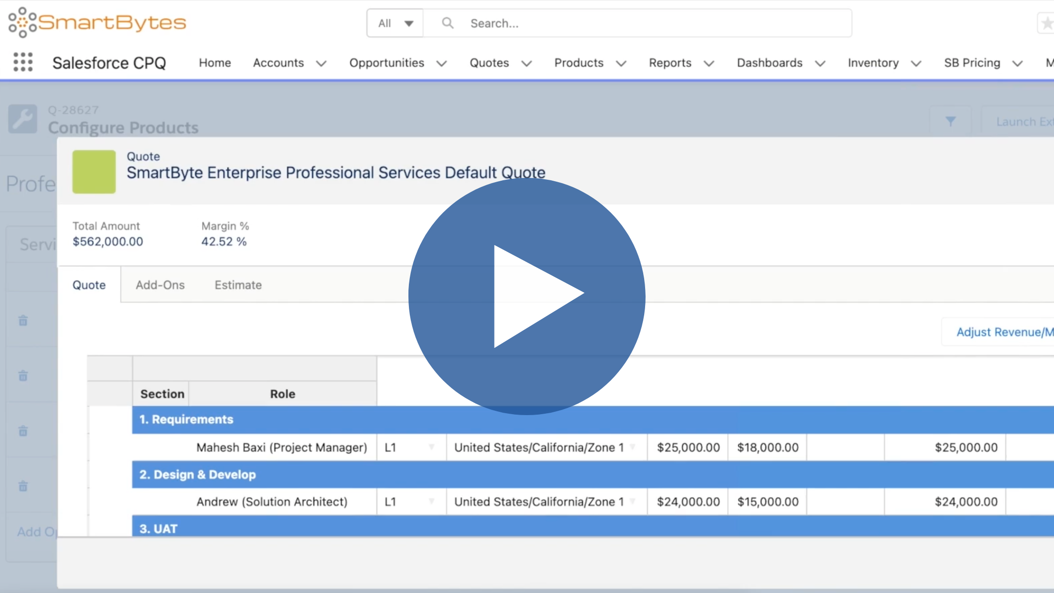Image resolution: width=1054 pixels, height=593 pixels.
Task: Expand the Accounts chevron menu
Action: pyautogui.click(x=321, y=64)
